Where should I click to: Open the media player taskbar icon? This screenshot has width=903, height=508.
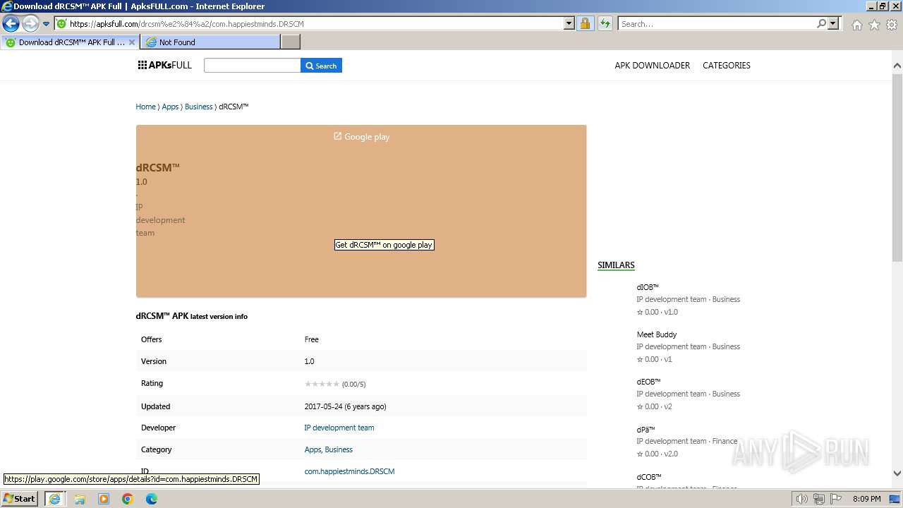(104, 499)
